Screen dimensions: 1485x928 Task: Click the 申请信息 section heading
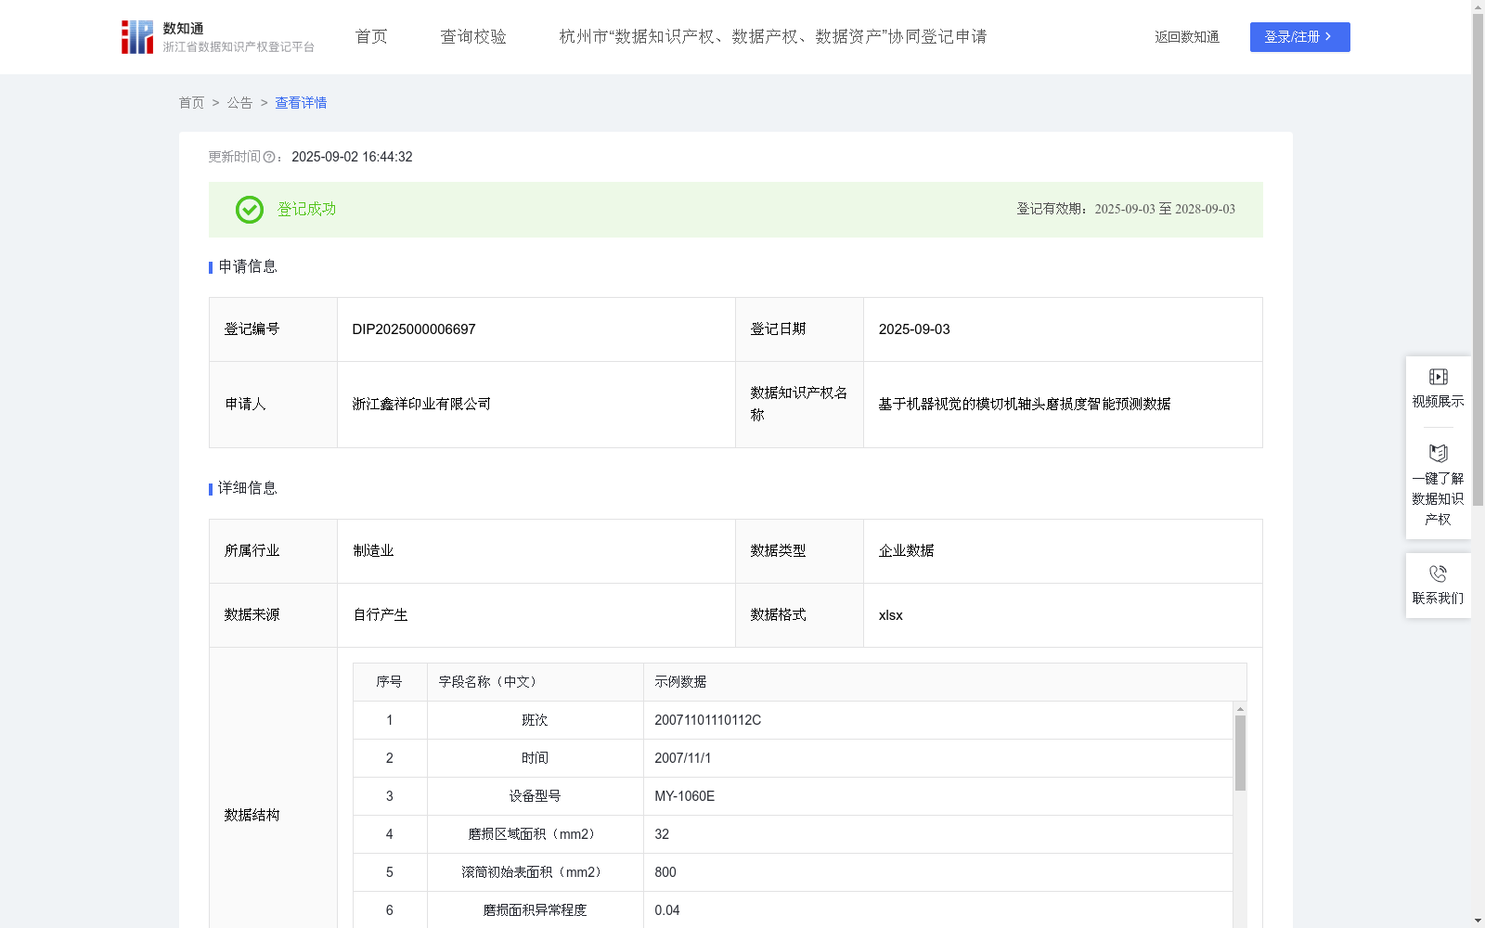coord(248,267)
